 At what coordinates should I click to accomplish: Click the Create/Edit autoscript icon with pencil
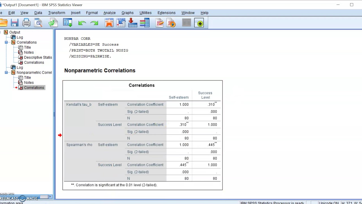tap(160, 23)
